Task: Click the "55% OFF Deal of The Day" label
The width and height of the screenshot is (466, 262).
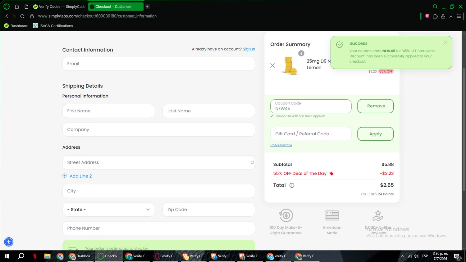Action: click(300, 174)
